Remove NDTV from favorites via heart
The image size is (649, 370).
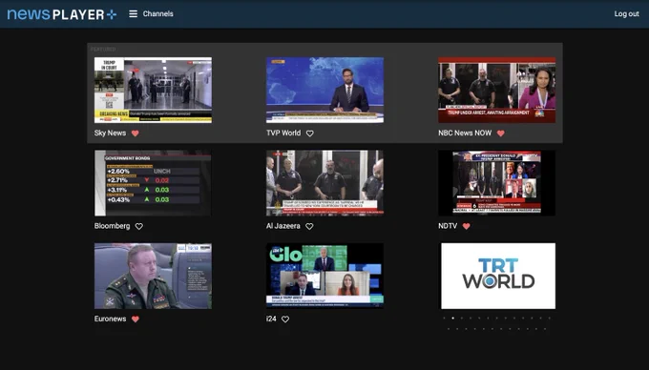(x=466, y=226)
